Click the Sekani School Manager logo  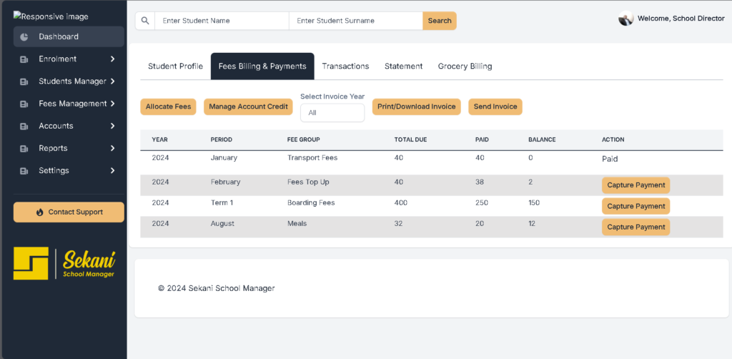(x=64, y=263)
